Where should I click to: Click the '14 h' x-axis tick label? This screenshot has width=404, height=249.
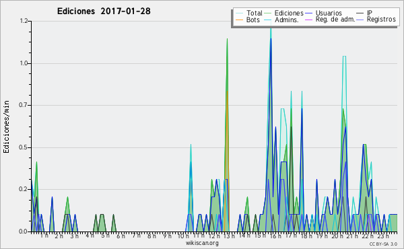tap(244, 236)
